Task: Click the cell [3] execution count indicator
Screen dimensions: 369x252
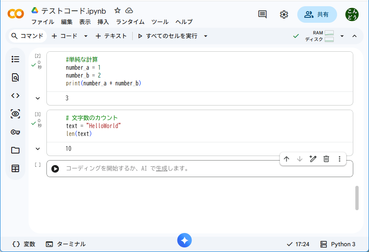Action: [x=38, y=114]
